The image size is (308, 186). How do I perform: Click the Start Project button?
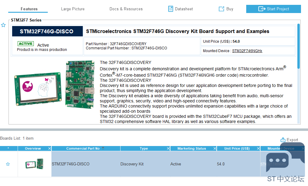[x=273, y=9]
